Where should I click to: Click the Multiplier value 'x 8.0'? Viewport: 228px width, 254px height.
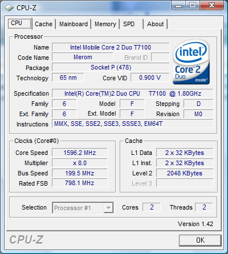pyautogui.click(x=80, y=163)
